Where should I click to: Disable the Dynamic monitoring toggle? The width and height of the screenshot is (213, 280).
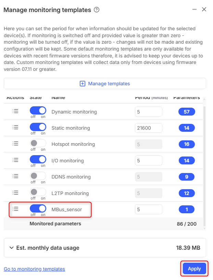[38, 111]
